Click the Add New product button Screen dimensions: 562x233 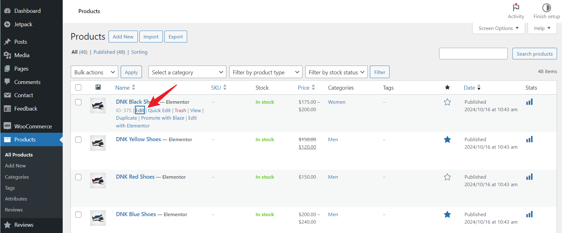point(123,37)
